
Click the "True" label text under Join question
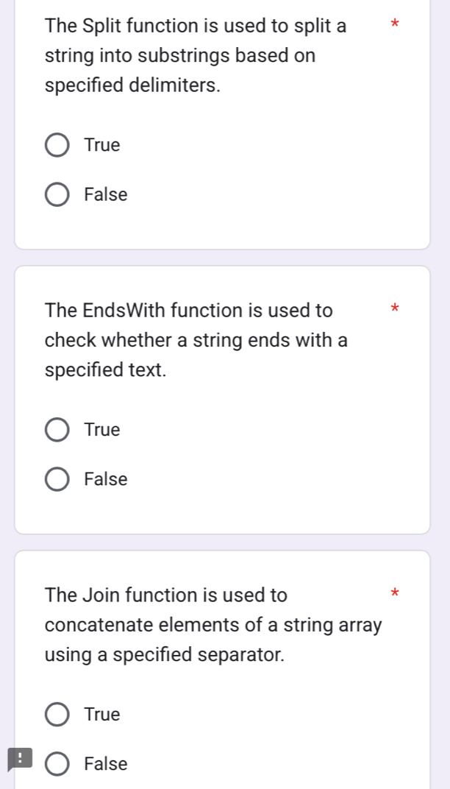[x=102, y=715]
